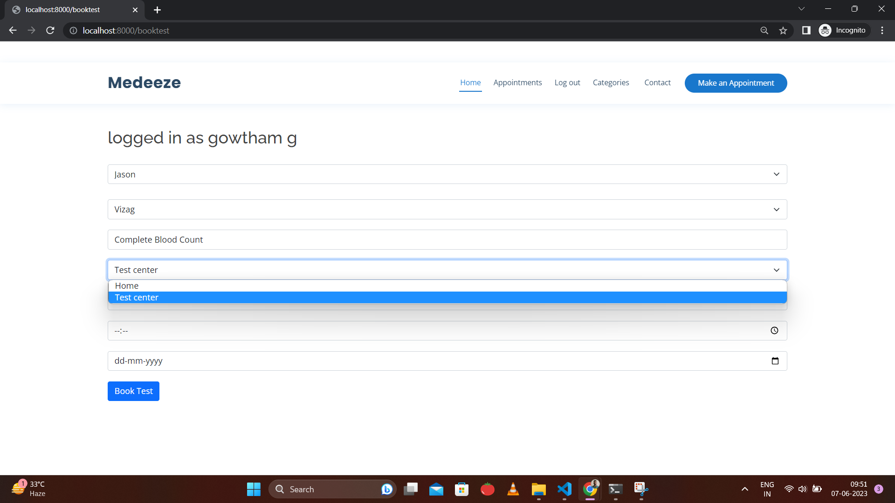The image size is (895, 503).
Task: Click the clock icon in time field
Action: pyautogui.click(x=774, y=331)
